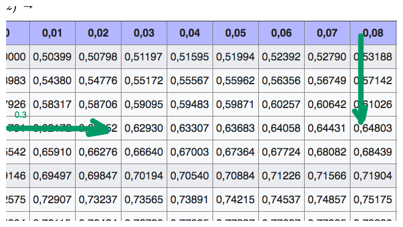Click on probability value 0,67724
Image resolution: width=403 pixels, height=227 pixels.
(281, 152)
